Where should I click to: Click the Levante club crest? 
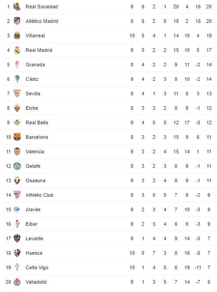[17, 238]
